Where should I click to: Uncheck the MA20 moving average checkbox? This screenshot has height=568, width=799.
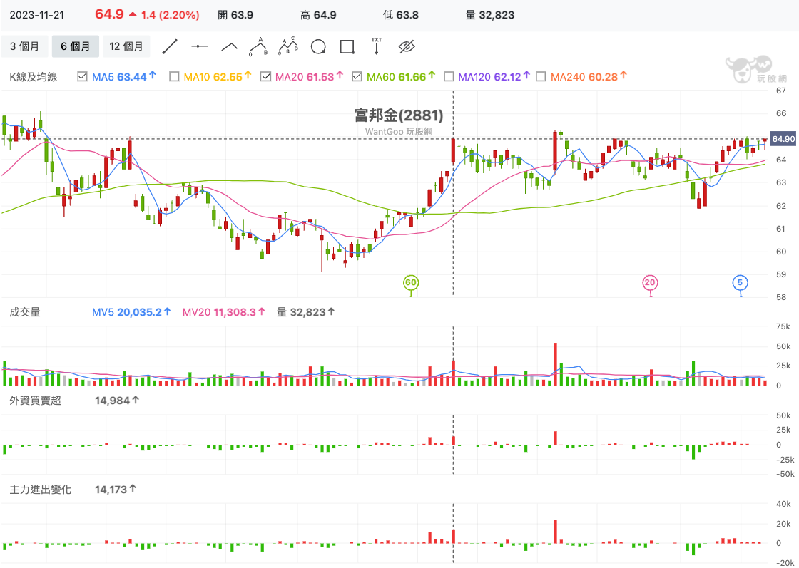coord(265,76)
